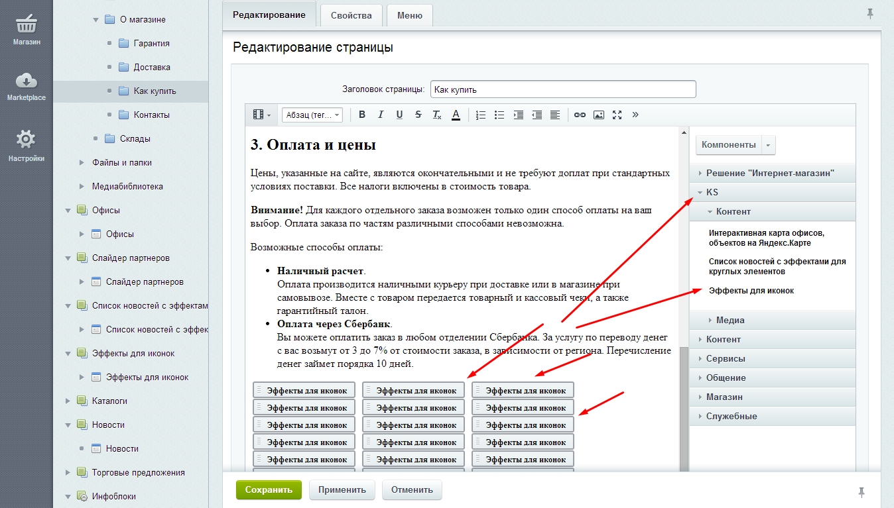The height and width of the screenshot is (508, 894).
Task: Apply italic formatting
Action: (381, 115)
